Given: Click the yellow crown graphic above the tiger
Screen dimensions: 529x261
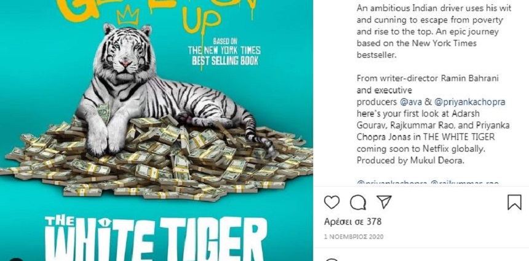Looking at the screenshot, I should (128, 15).
